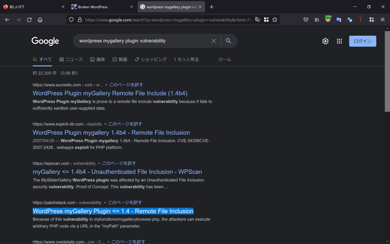The height and width of the screenshot is (244, 390).
Task: Close the Broken WordPress tab
Action: pos(132,7)
